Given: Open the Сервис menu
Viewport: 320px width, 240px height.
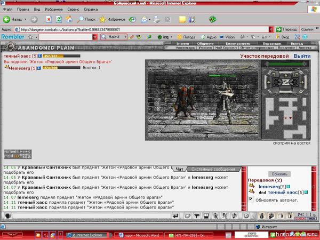Looking at the screenshot, I should [73, 10].
